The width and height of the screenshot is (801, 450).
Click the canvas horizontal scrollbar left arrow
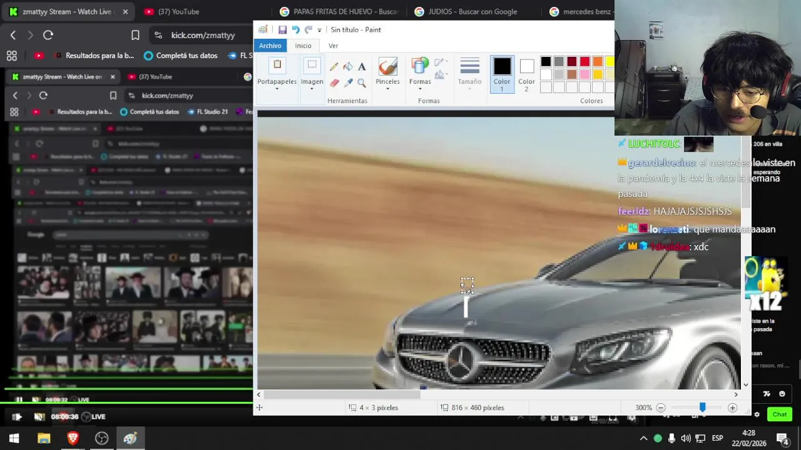pos(258,394)
